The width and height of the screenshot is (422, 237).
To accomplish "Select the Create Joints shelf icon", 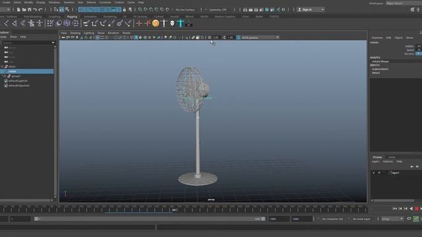I will tap(7, 24).
